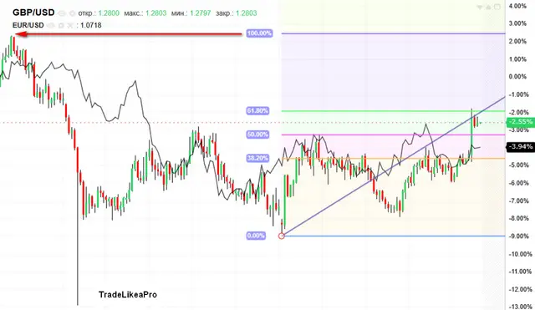Click green -2.55% price label

[x=520, y=122]
